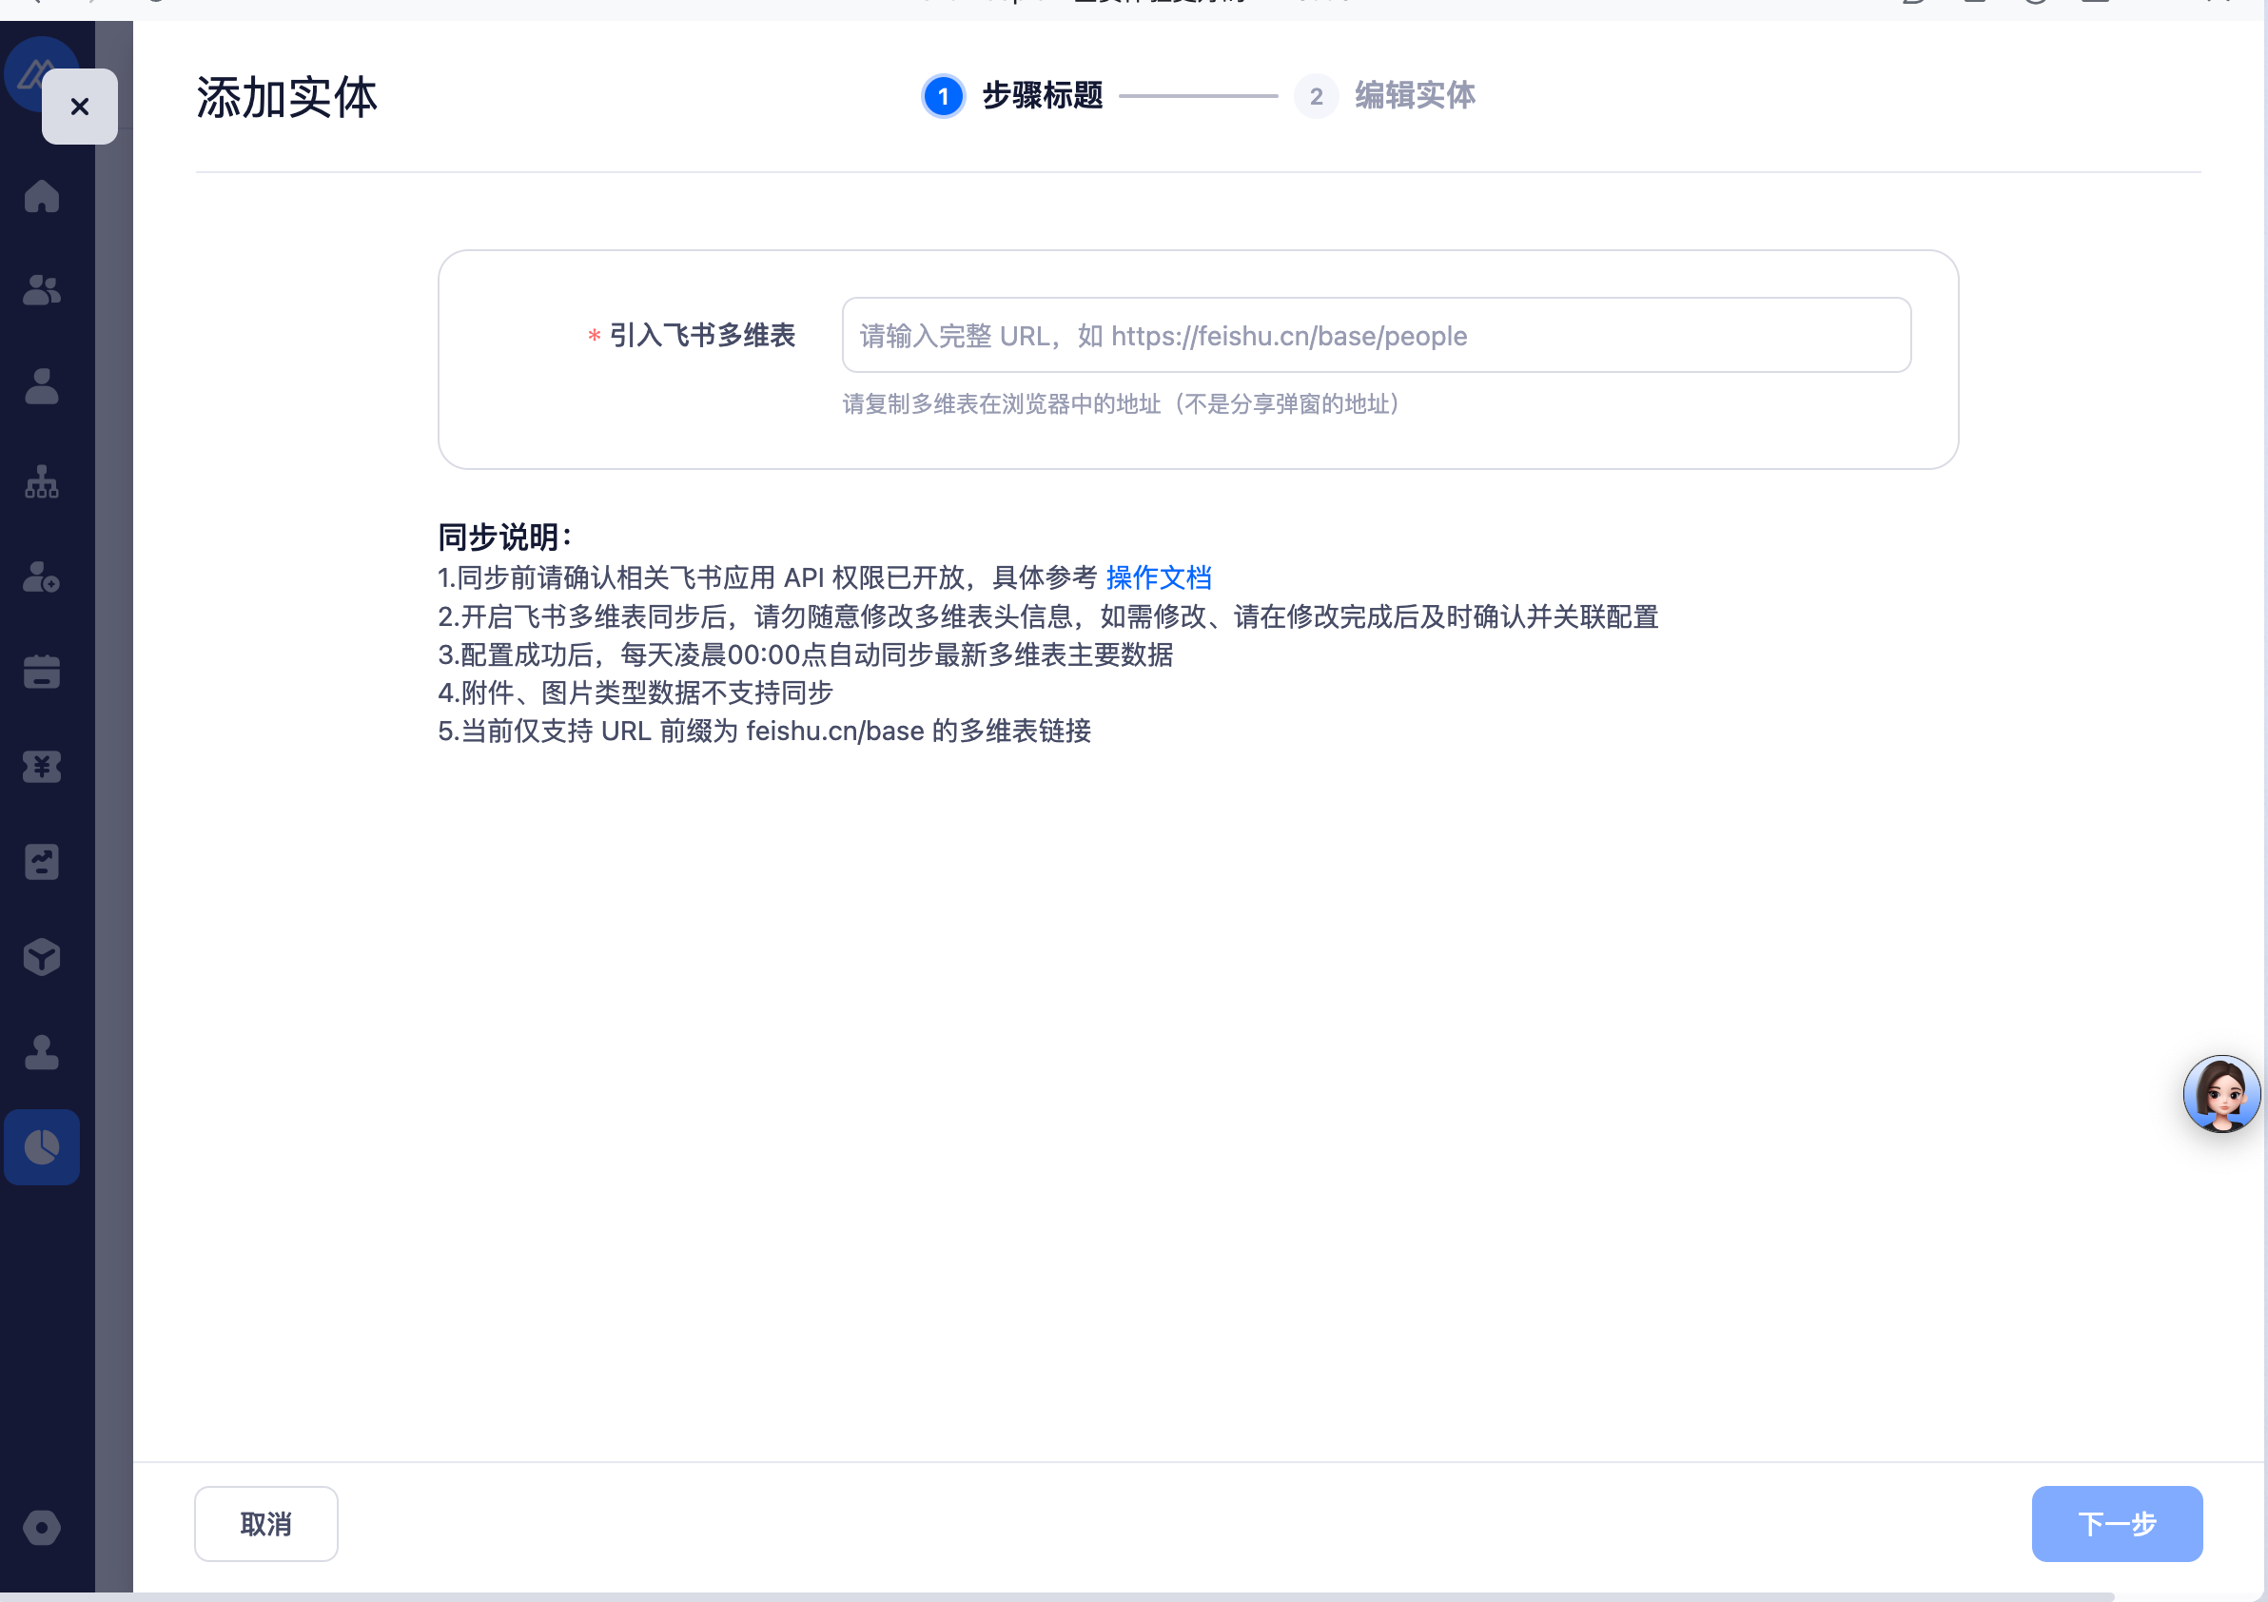Open the yen payroll ticket icon
This screenshot has width=2268, height=1602.
point(42,767)
